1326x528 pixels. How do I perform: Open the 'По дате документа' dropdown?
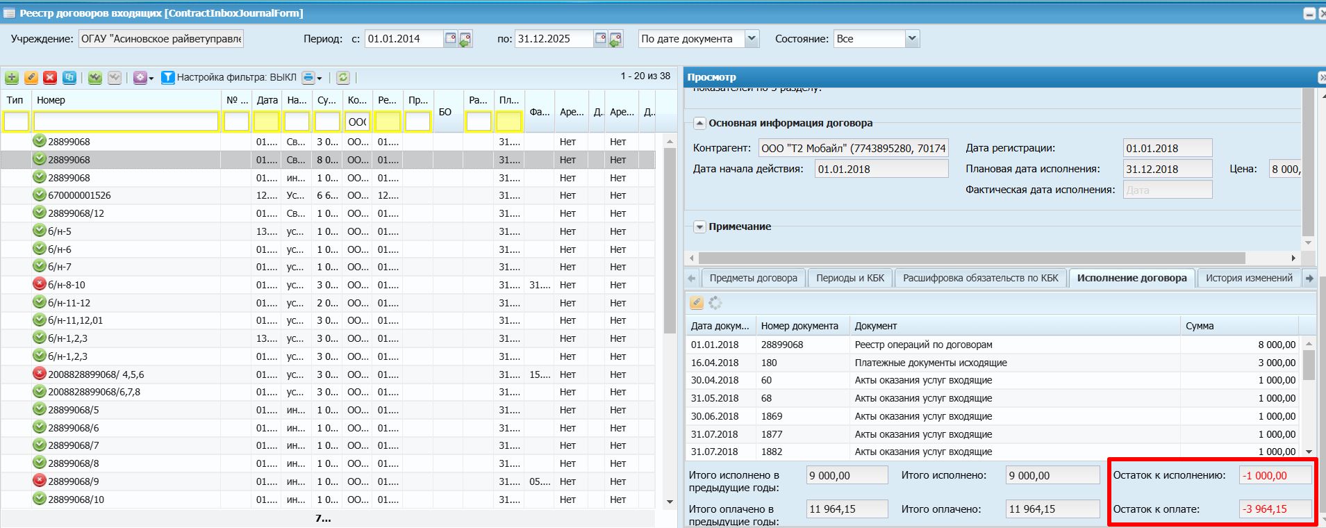pyautogui.click(x=751, y=39)
